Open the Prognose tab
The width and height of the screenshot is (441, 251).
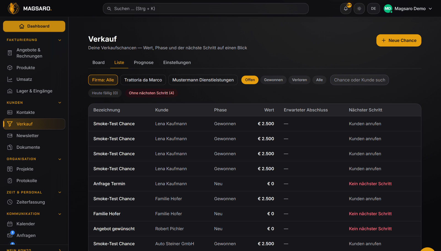point(144,63)
